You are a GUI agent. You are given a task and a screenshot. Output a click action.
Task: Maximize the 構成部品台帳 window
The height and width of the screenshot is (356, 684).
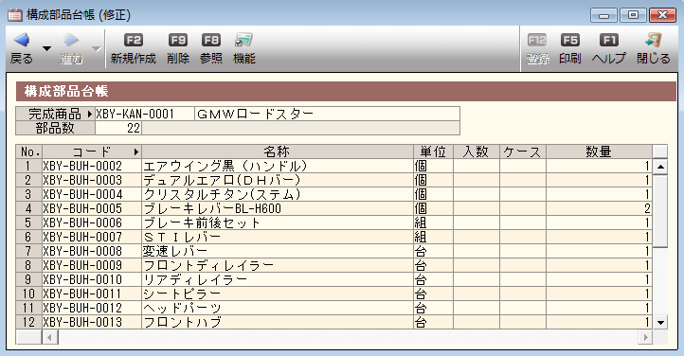[633, 15]
